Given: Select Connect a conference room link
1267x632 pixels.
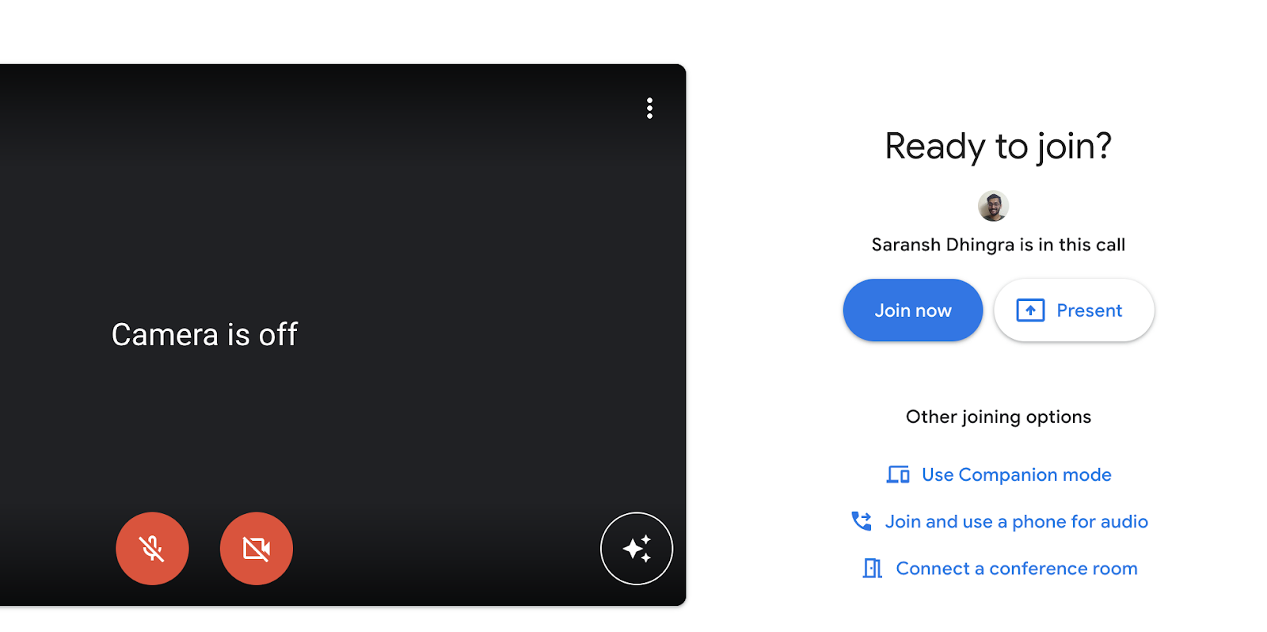Looking at the screenshot, I should click(1016, 569).
